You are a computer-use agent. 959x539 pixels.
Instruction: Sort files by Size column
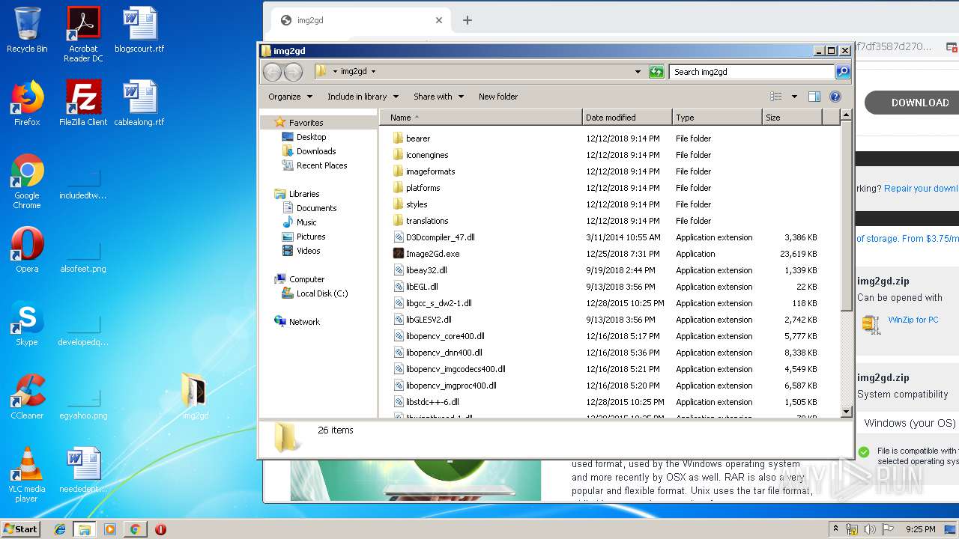pyautogui.click(x=792, y=118)
